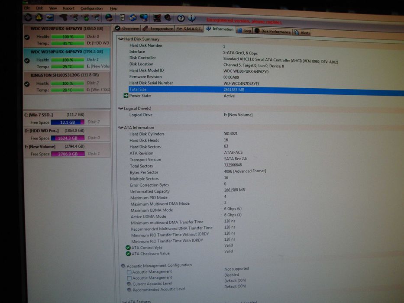Viewport: 404px width, 303px height.
Task: Open the Help menu
Action: (113, 9)
